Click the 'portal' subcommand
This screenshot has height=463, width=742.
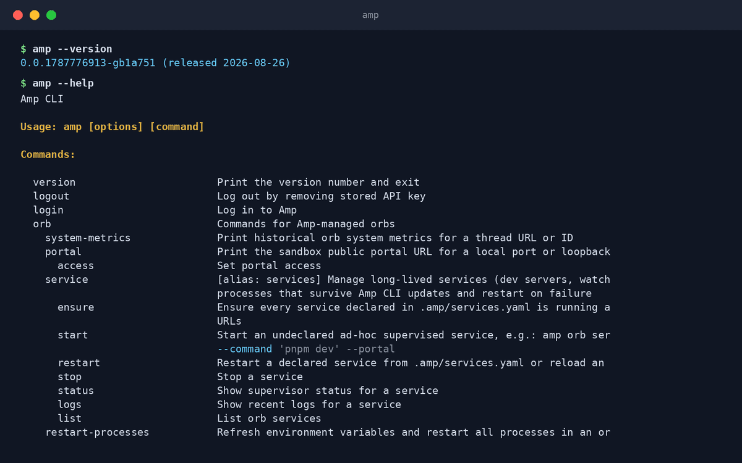pos(63,252)
